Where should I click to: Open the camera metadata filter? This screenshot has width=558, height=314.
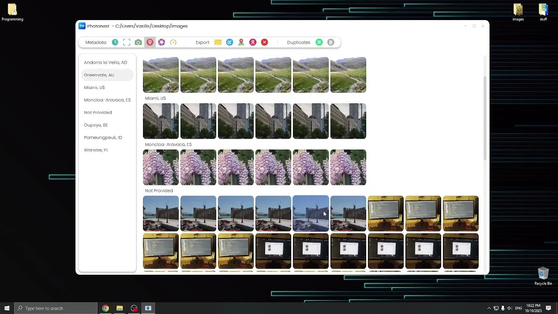[x=138, y=42]
